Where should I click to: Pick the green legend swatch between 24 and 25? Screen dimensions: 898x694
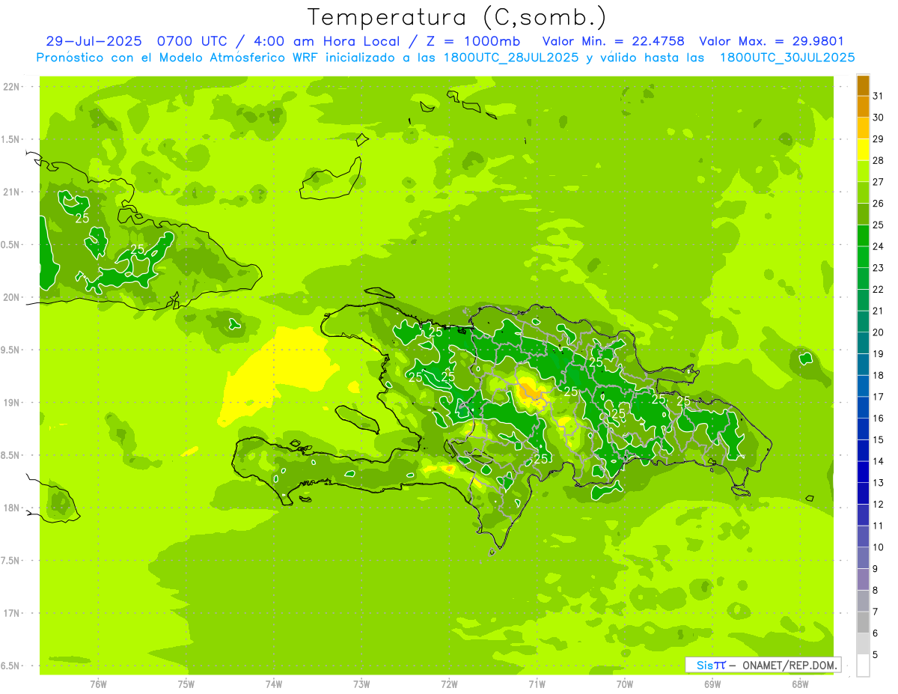[863, 236]
